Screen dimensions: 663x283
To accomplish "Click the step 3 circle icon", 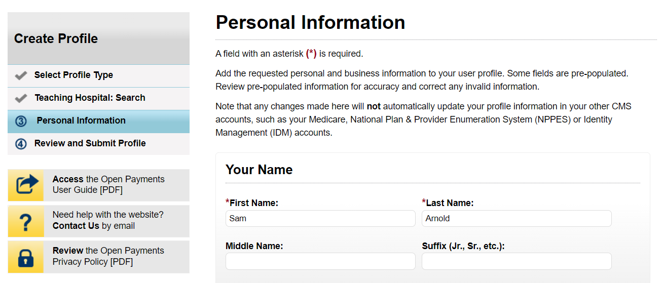I will (x=21, y=121).
